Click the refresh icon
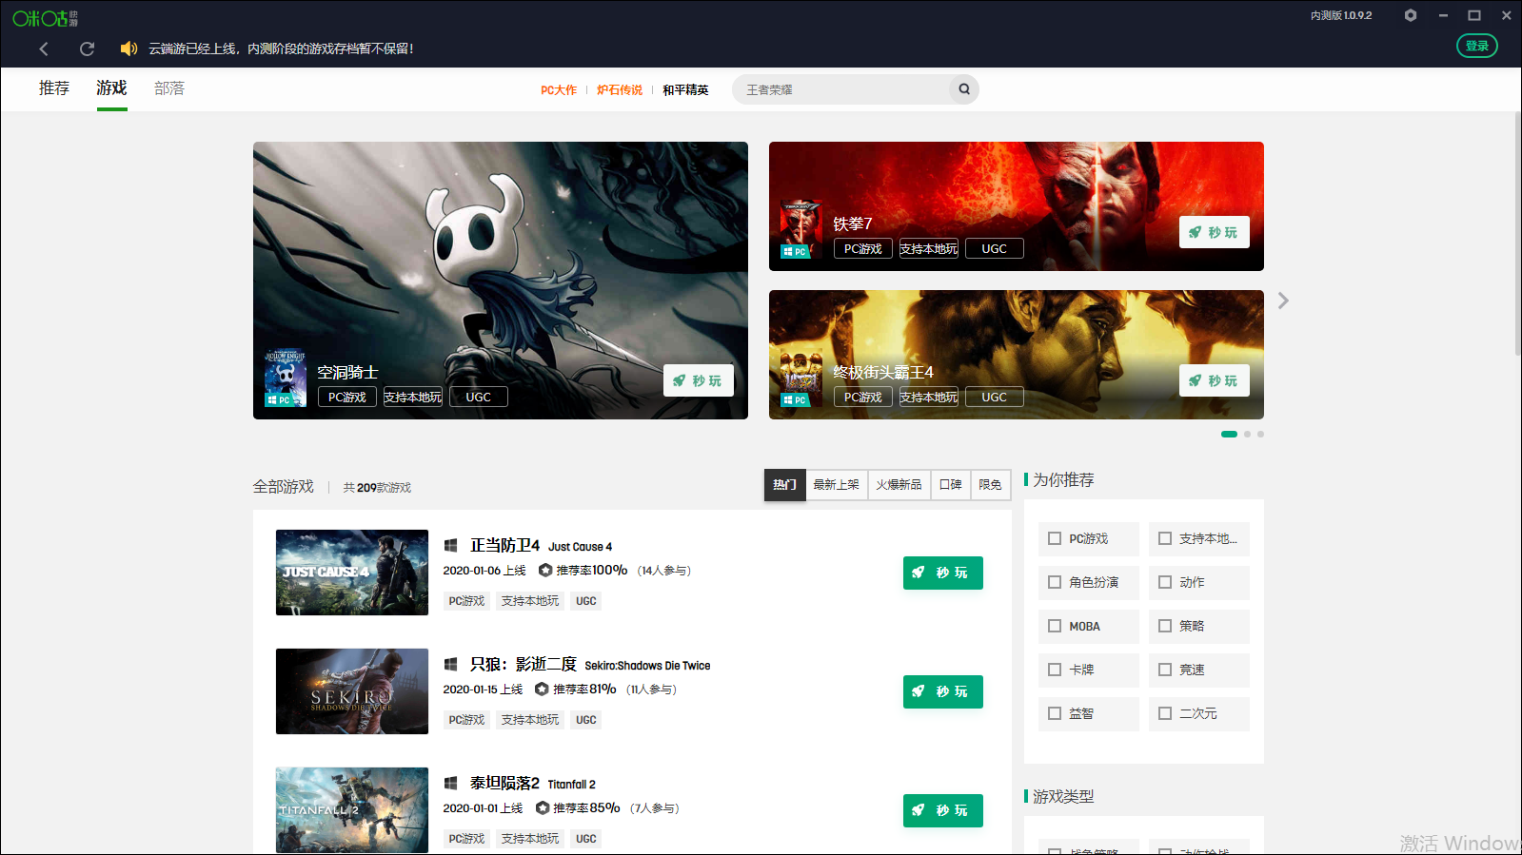1522x855 pixels. [87, 49]
